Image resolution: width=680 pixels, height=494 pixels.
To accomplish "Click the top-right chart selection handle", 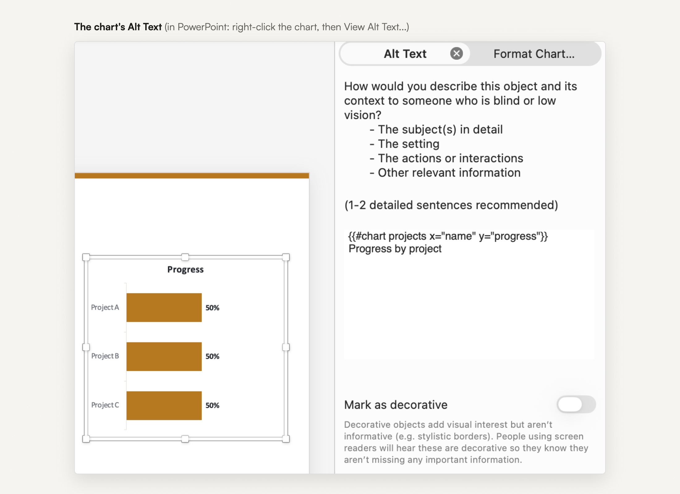I will [286, 257].
